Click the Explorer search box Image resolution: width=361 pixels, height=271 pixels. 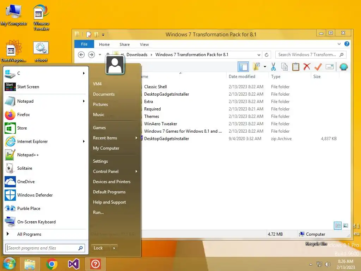point(311,55)
